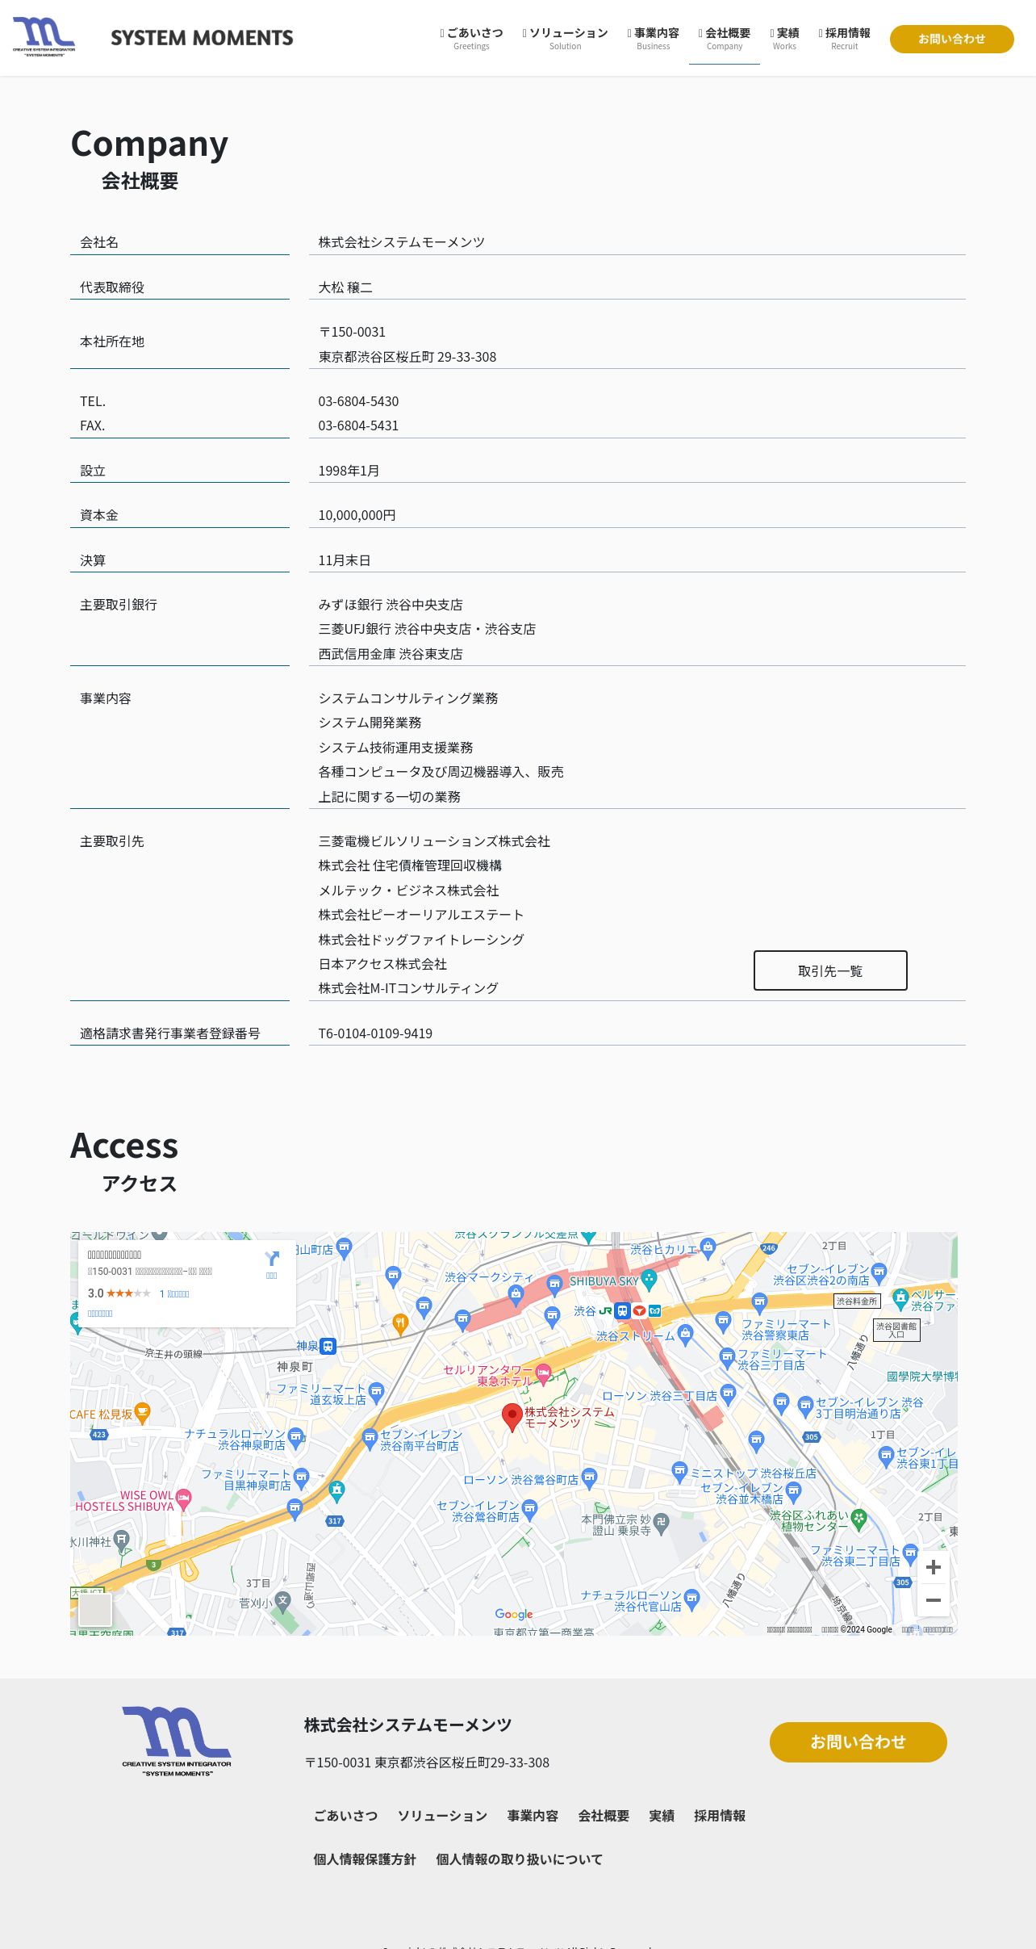Click footer link 事業内容
1036x1949 pixels.
tap(533, 1816)
